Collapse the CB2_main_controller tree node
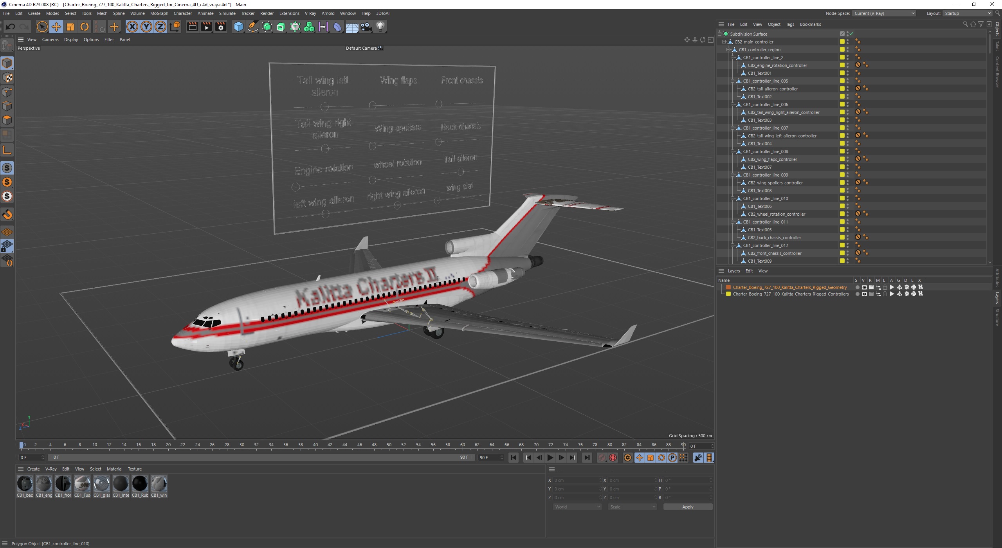Screen dimensions: 1002x548 click(724, 42)
